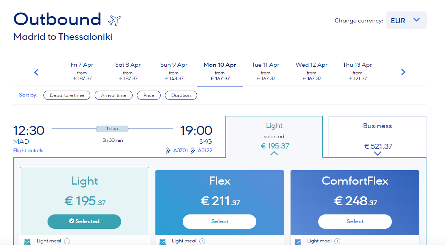Image resolution: width=446 pixels, height=245 pixels.
Task: Open the Flight details link
Action: pyautogui.click(x=28, y=150)
